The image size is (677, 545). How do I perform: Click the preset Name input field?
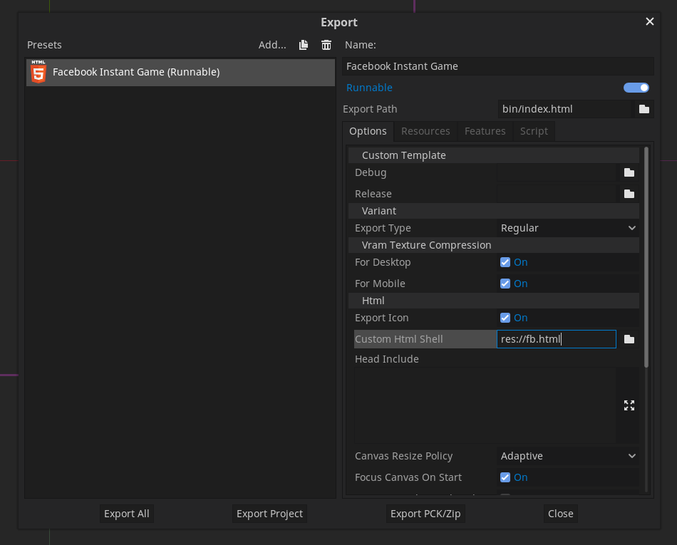point(498,66)
